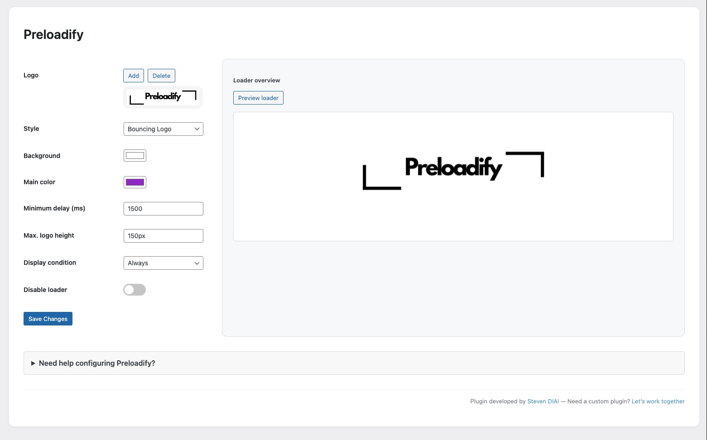Save Changes to the settings
The height and width of the screenshot is (440, 707).
click(x=48, y=319)
